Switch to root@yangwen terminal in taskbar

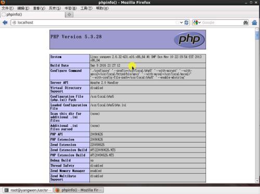(x=28, y=190)
